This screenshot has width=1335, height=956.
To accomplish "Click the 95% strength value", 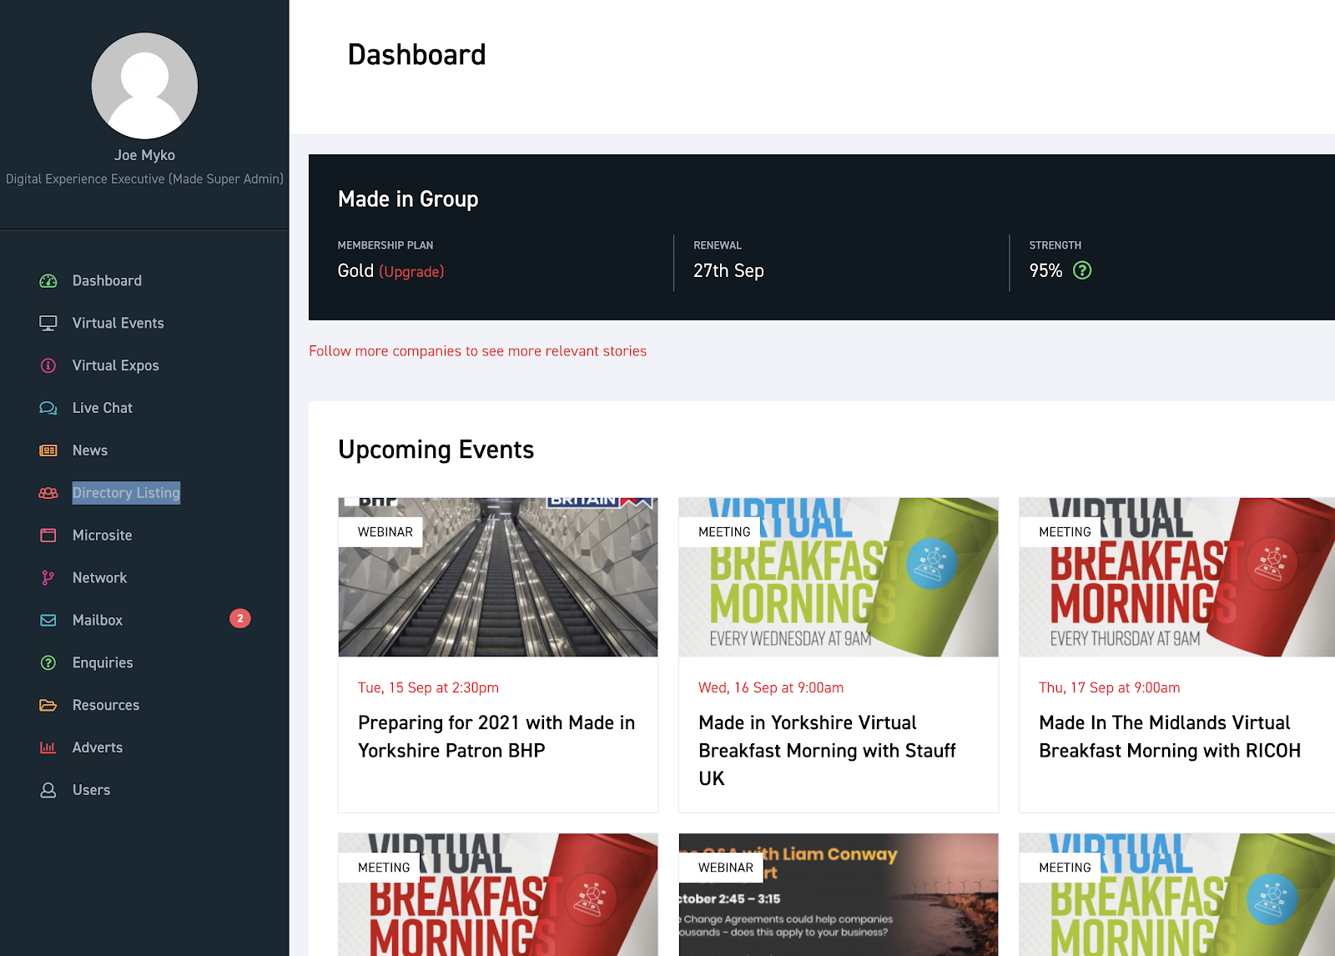I will 1045,271.
